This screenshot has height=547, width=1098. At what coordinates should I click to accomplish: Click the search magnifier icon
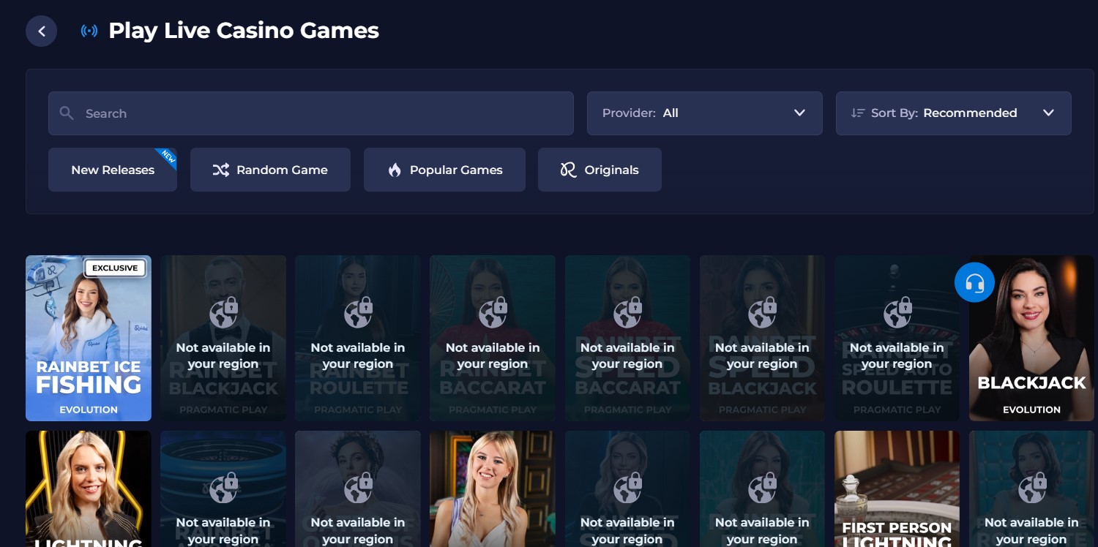67,113
